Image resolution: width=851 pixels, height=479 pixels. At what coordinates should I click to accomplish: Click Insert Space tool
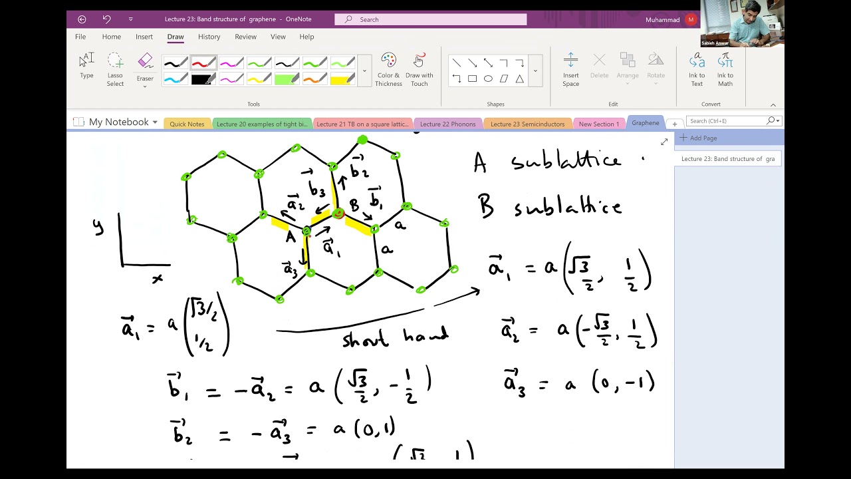click(570, 70)
